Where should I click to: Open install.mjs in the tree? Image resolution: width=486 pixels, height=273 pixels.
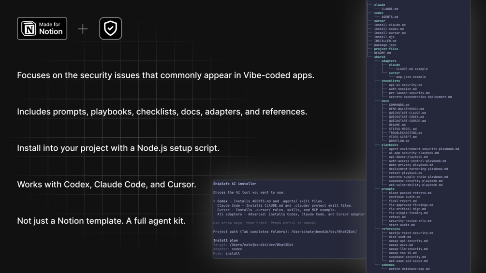[x=384, y=37]
